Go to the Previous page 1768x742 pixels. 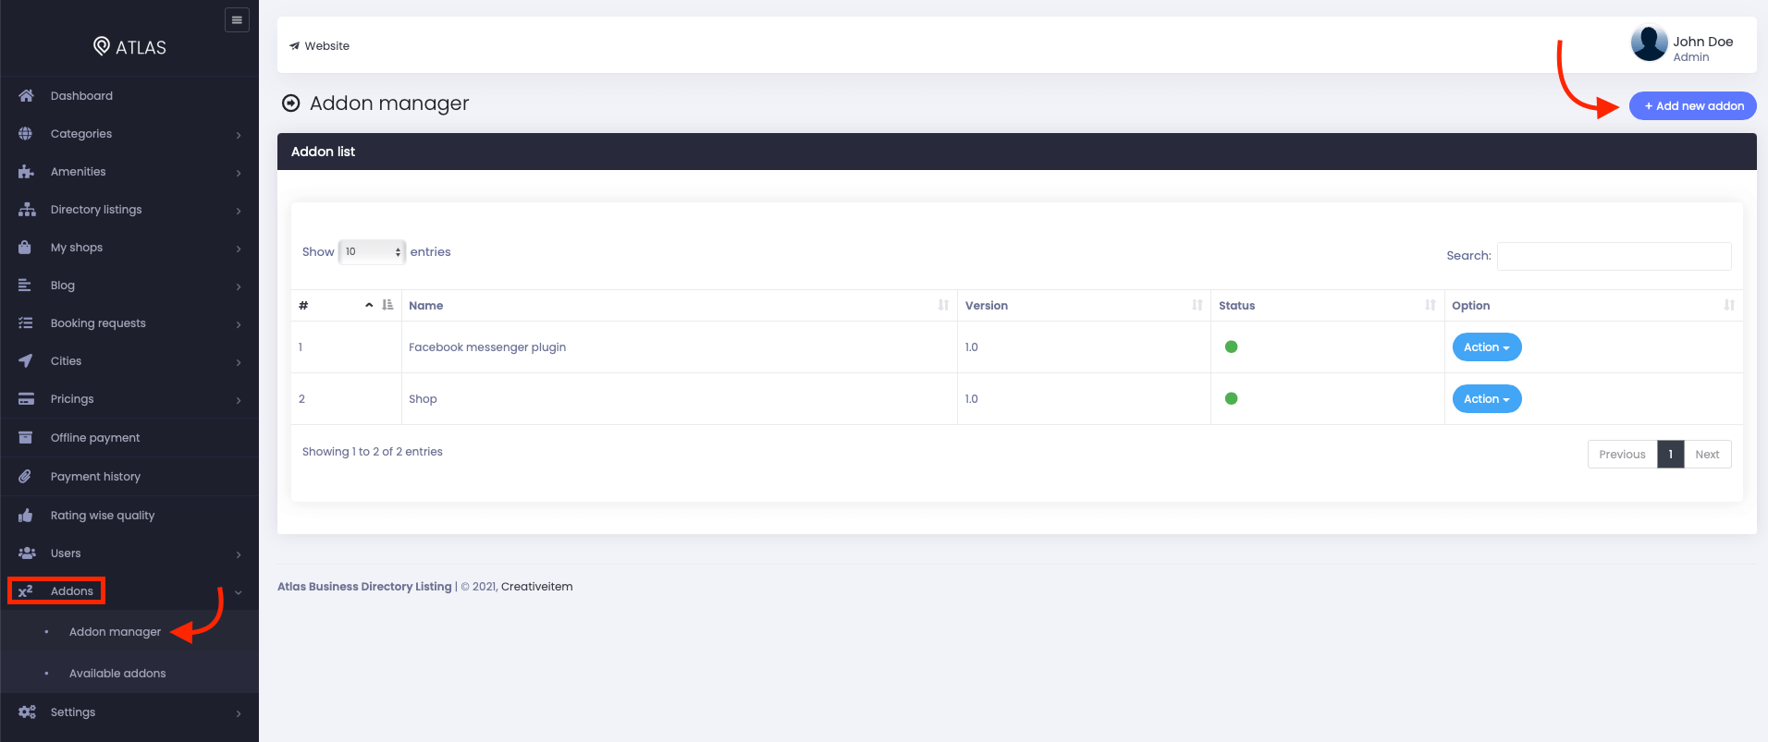click(x=1622, y=455)
